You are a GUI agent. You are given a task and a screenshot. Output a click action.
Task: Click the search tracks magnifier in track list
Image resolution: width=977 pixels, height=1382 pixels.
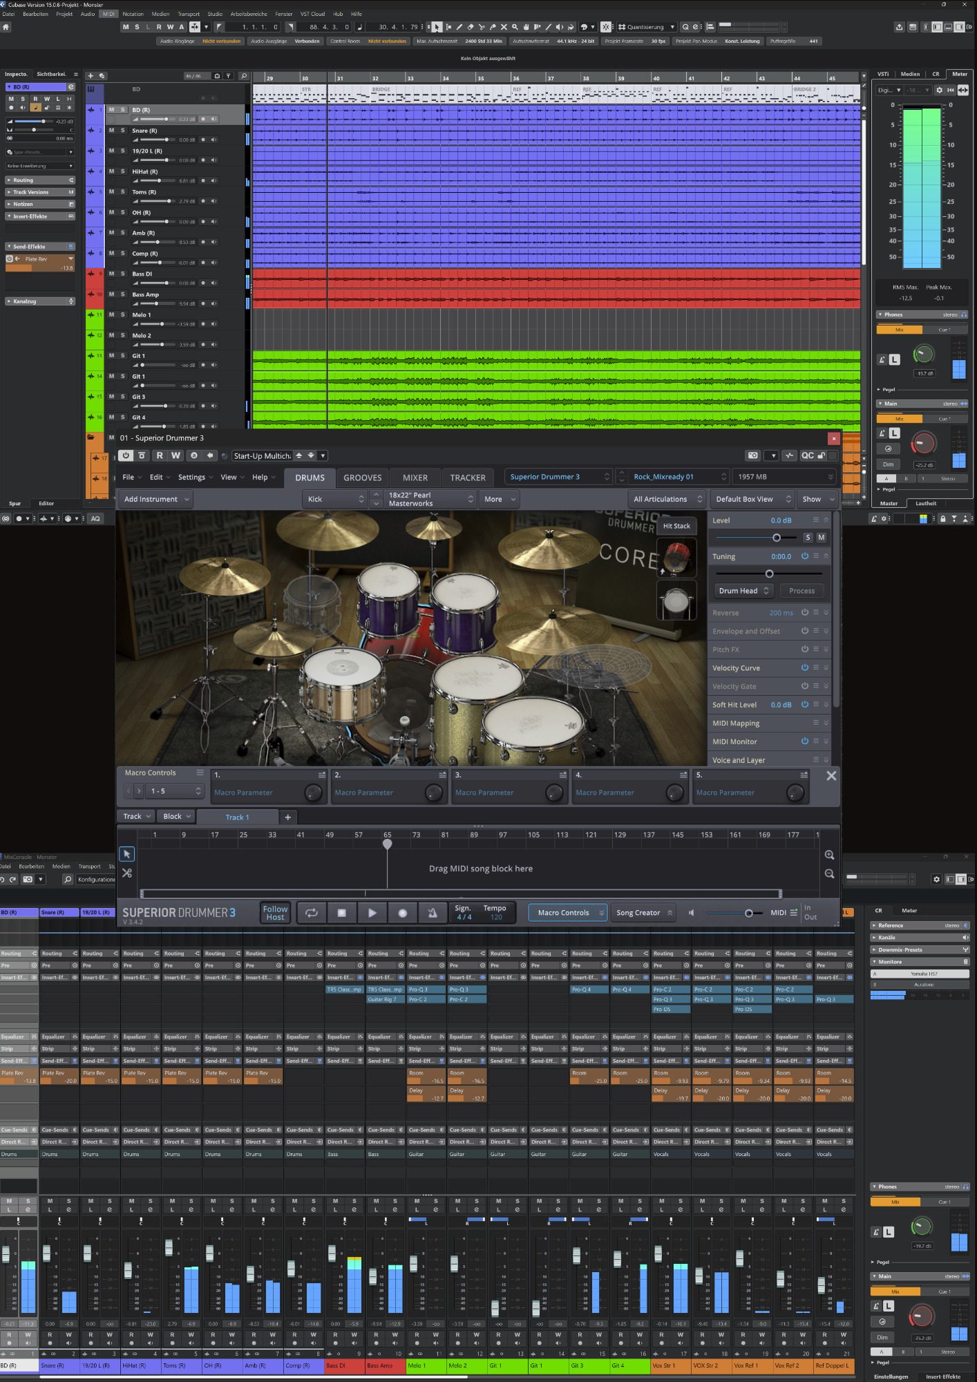coord(243,76)
